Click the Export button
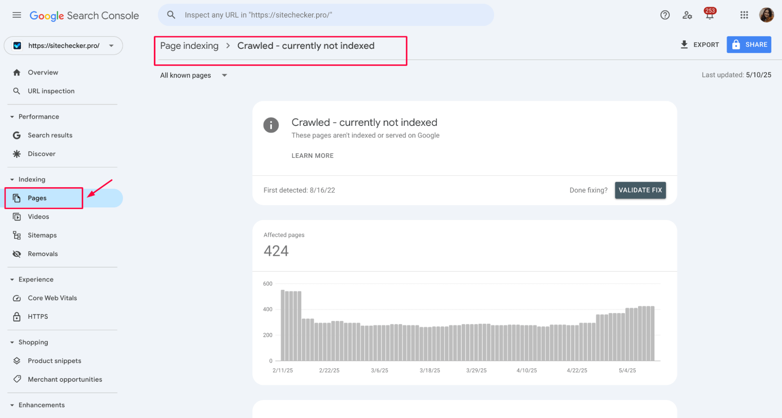The height and width of the screenshot is (418, 782). pyautogui.click(x=699, y=45)
